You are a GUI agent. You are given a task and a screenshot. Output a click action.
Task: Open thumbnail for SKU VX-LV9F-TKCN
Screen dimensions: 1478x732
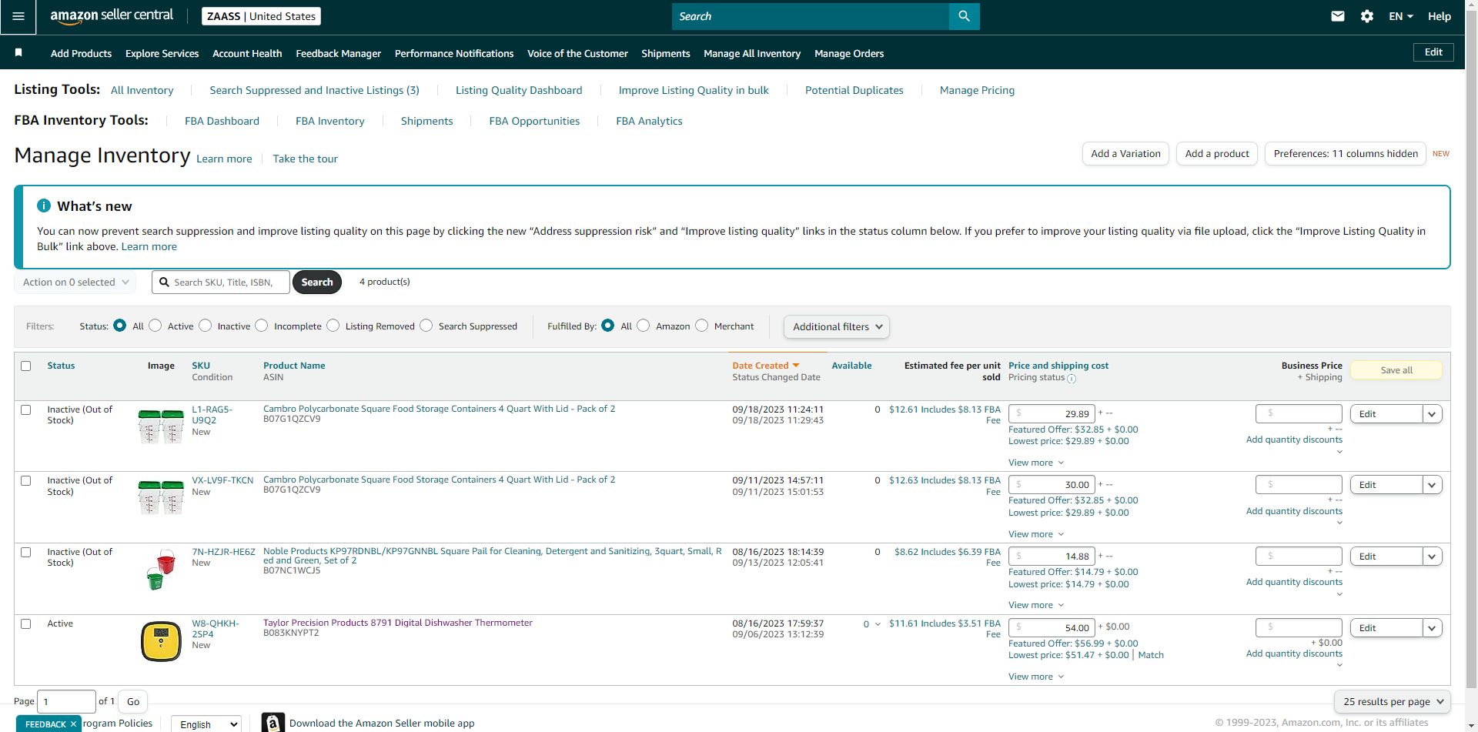pos(161,497)
